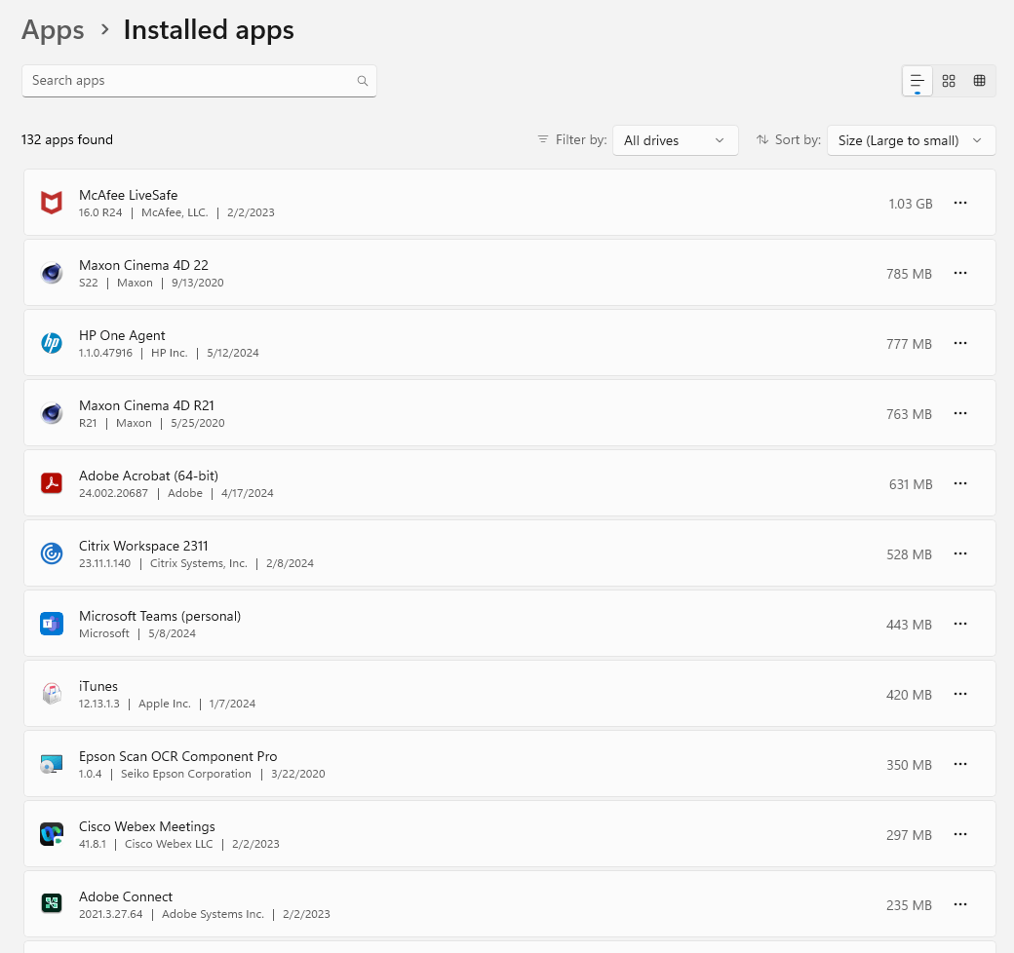The width and height of the screenshot is (1014, 953).
Task: Go back to Apps breadcrumb
Action: (53, 30)
